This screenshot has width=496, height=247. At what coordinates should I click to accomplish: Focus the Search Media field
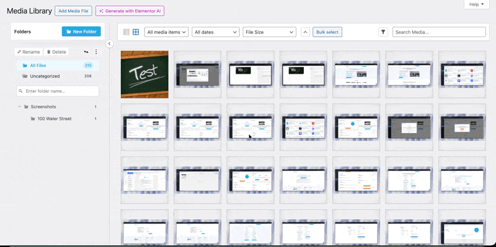439,32
